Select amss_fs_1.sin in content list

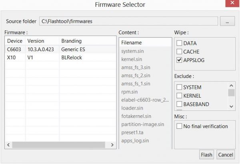click(x=136, y=84)
